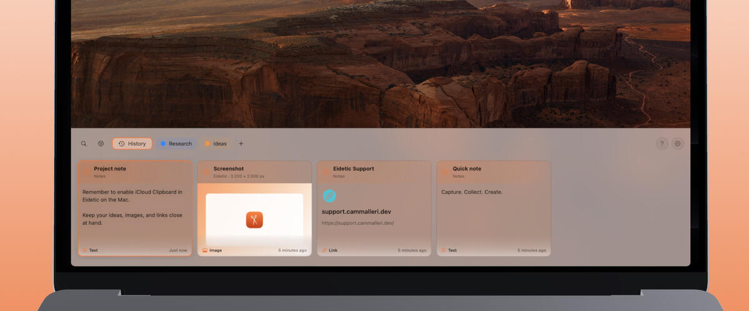Click the orange dot of Ideas
The width and height of the screenshot is (749, 311).
click(x=207, y=144)
